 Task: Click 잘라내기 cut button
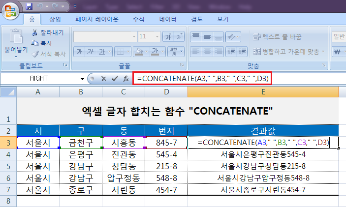pos(48,32)
